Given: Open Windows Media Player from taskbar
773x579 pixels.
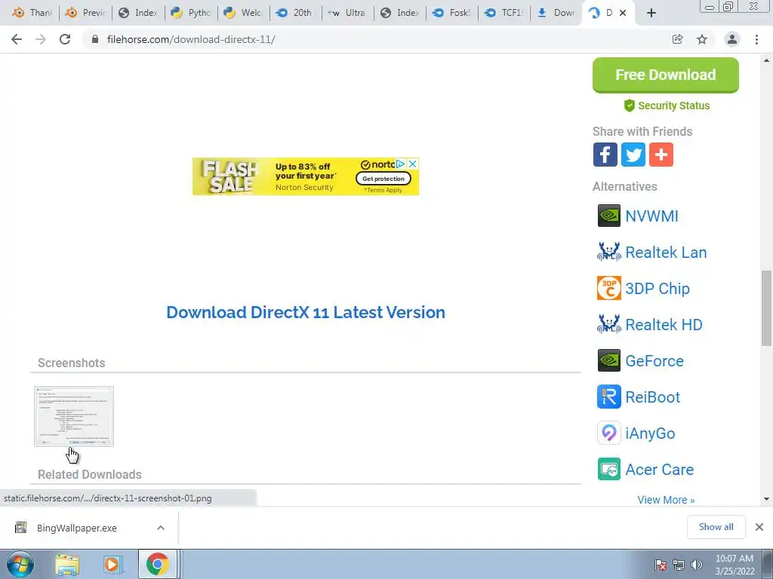Looking at the screenshot, I should pos(112,565).
